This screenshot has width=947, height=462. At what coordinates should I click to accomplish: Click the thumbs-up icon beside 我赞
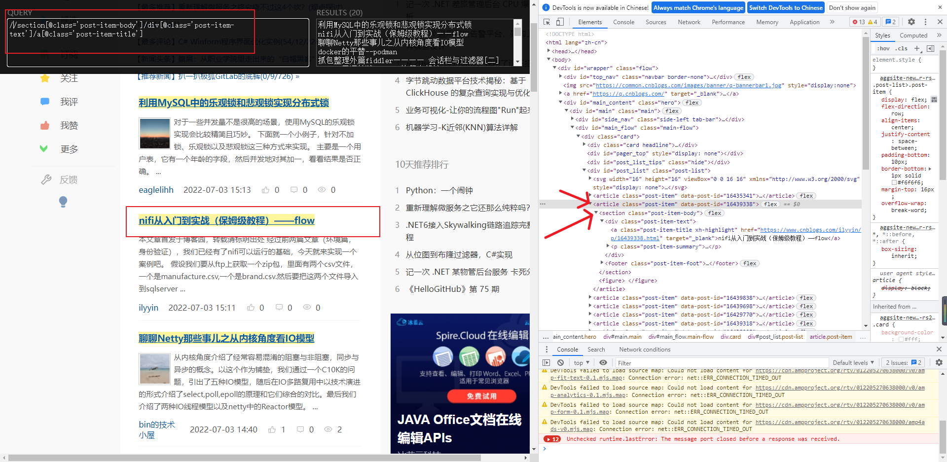click(x=45, y=125)
